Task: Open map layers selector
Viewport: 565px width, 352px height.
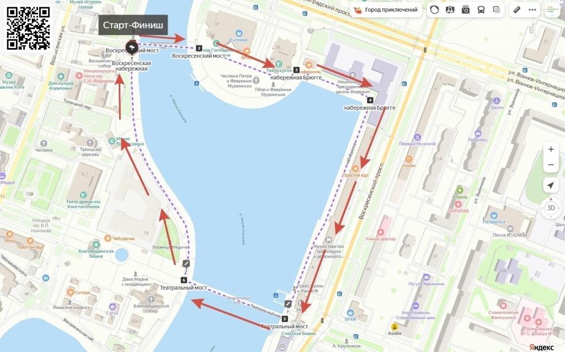Action: coord(497,10)
